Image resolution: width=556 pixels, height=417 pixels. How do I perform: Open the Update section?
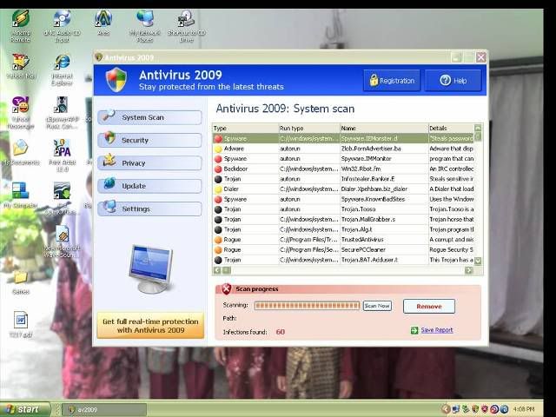pyautogui.click(x=149, y=186)
